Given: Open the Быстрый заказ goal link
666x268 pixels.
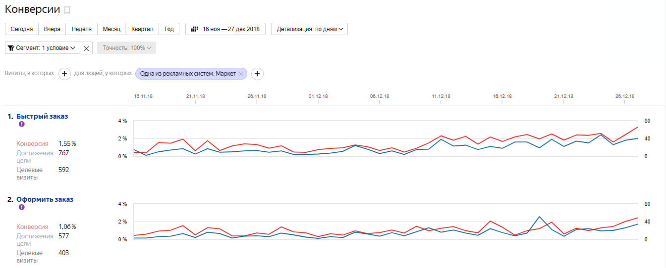Looking at the screenshot, I should [x=42, y=116].
